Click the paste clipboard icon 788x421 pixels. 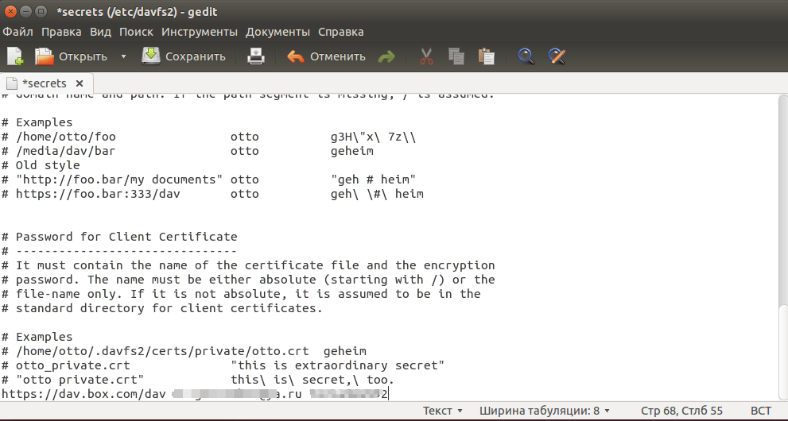tap(486, 56)
